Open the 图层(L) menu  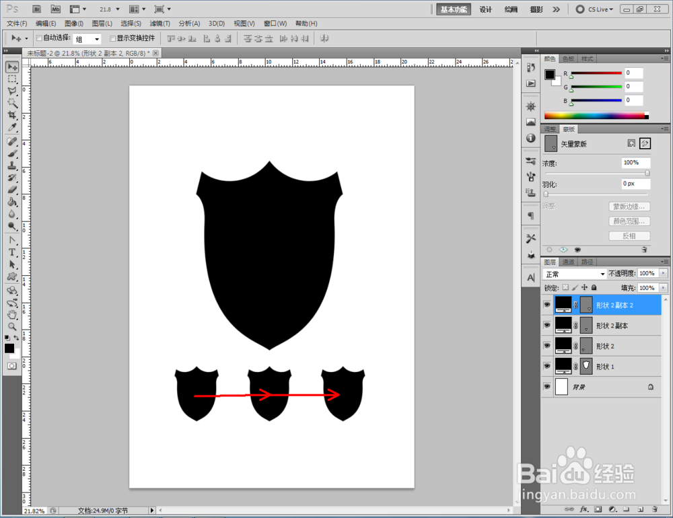pyautogui.click(x=102, y=23)
